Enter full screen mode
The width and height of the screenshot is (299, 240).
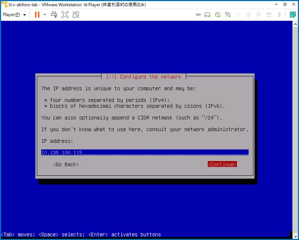click(65, 15)
